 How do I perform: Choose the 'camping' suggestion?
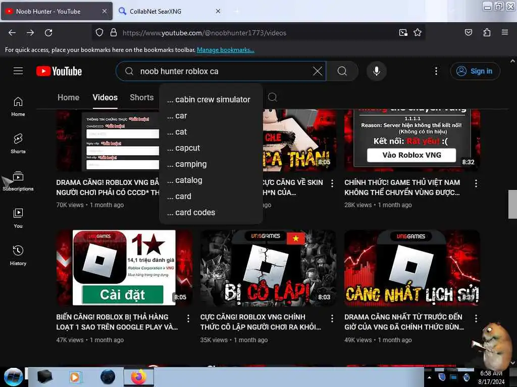pos(211,164)
